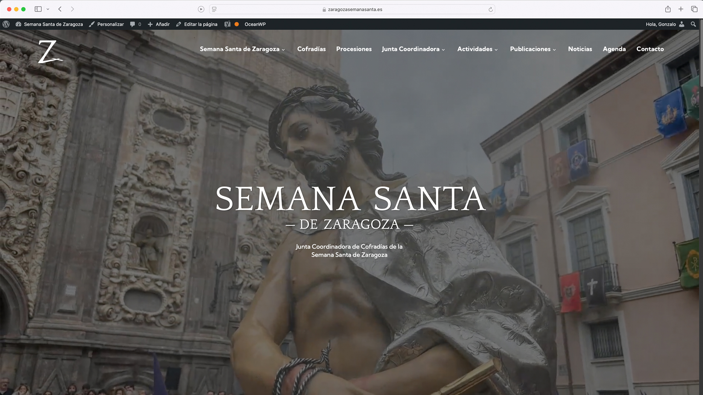Toggle the Safari sidebar button

pyautogui.click(x=38, y=9)
